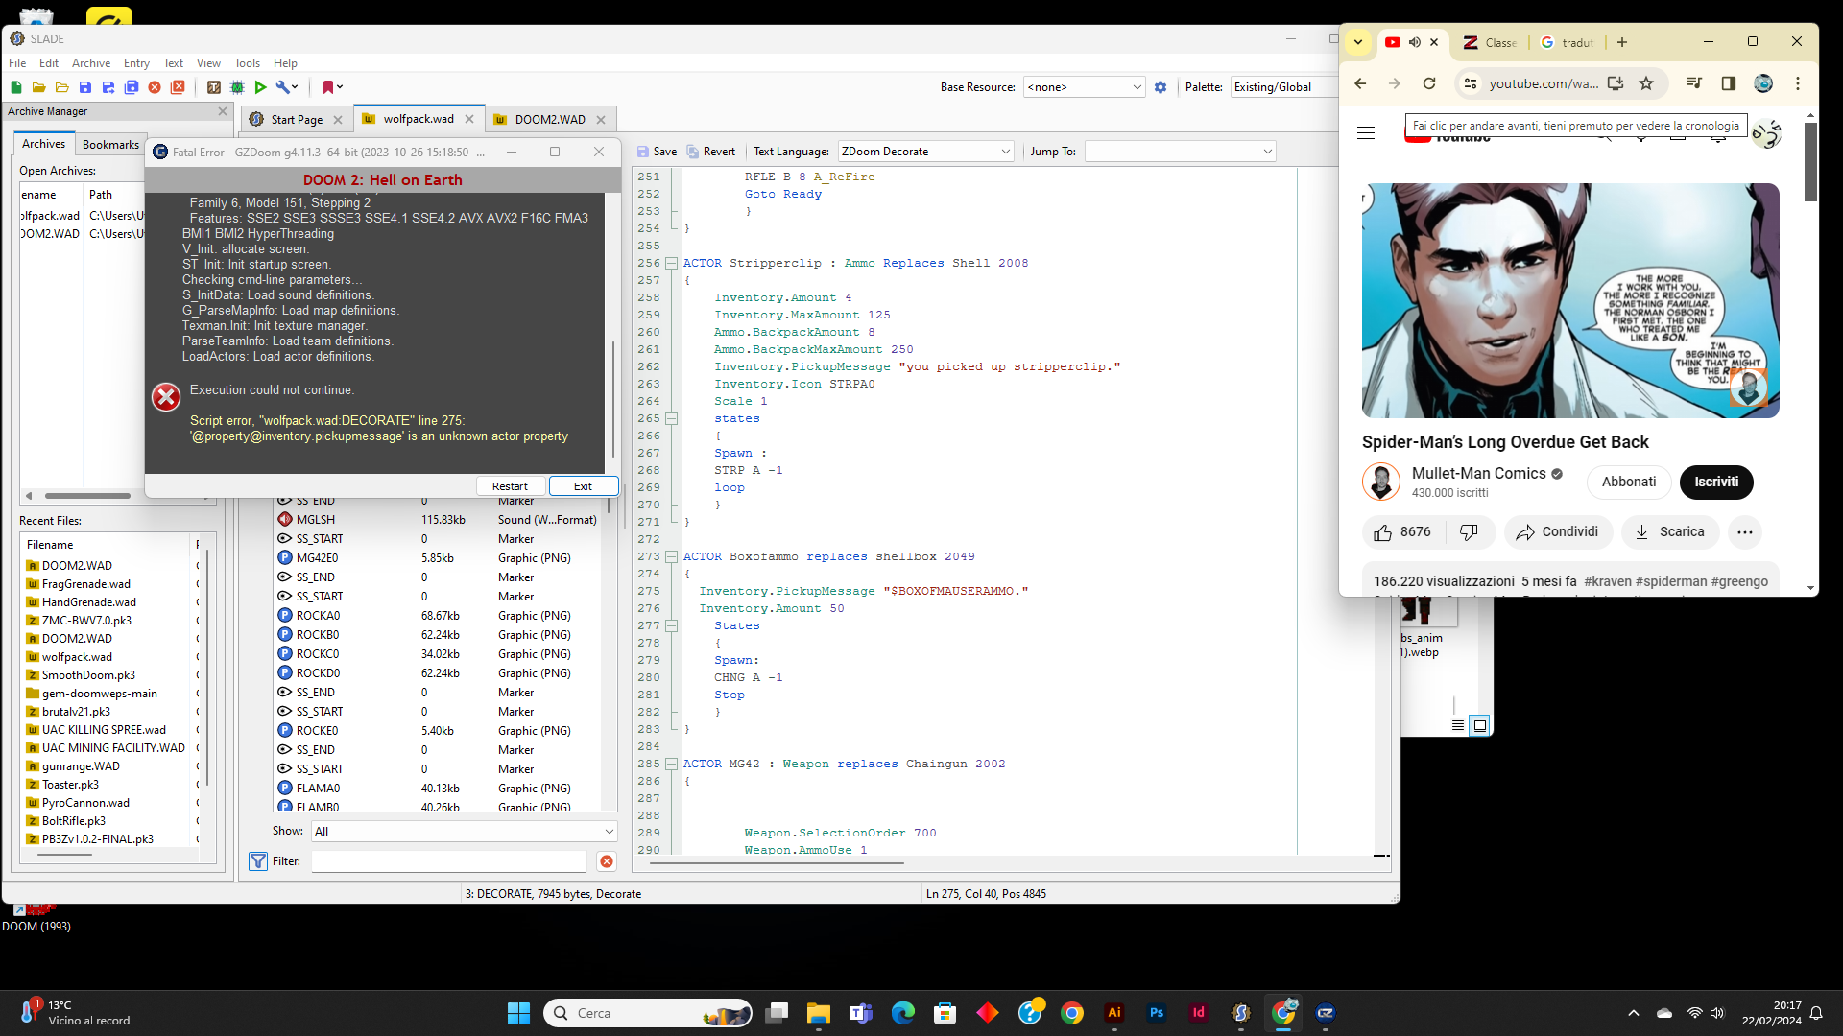This screenshot has height=1036, width=1843.
Task: Open YouTube hamburger guide menu
Action: pos(1366,133)
